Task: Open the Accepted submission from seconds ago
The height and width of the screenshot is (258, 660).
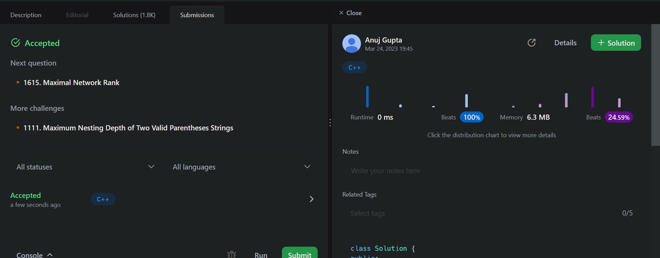Action: [x=163, y=199]
